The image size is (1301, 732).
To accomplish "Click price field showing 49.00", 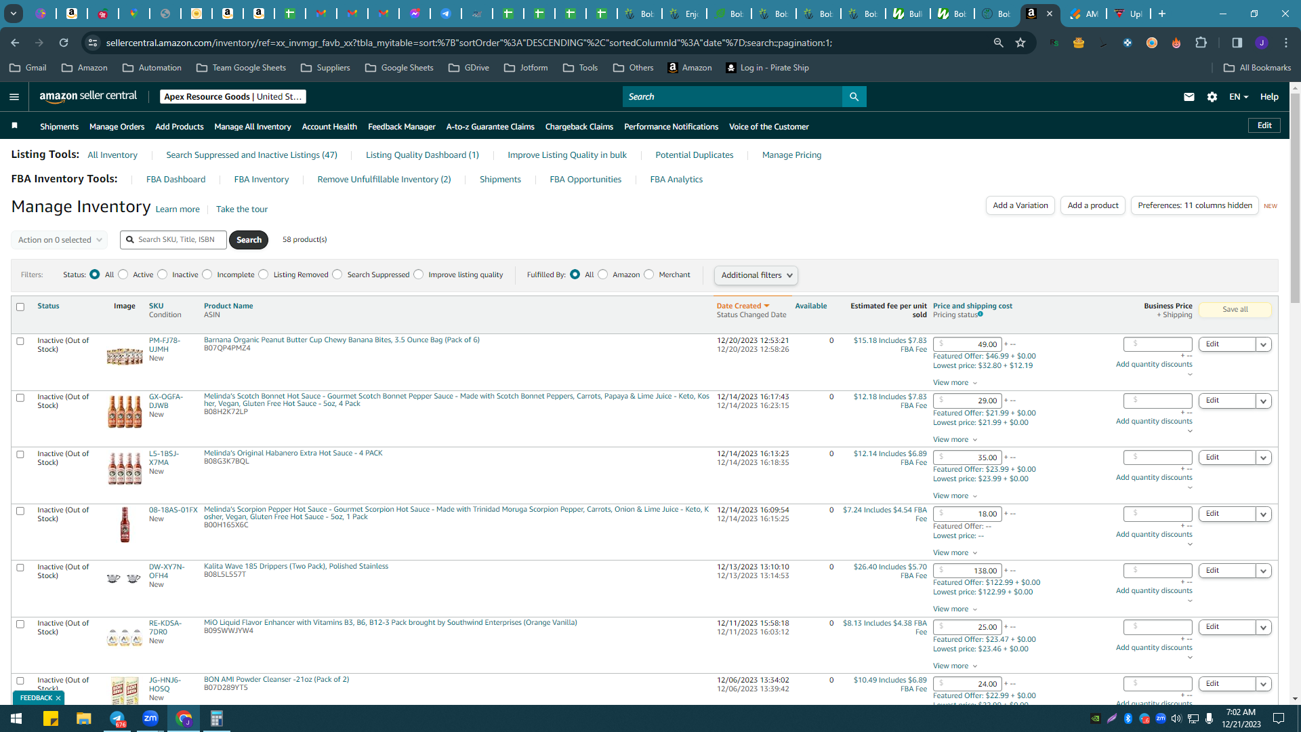I will coord(968,345).
